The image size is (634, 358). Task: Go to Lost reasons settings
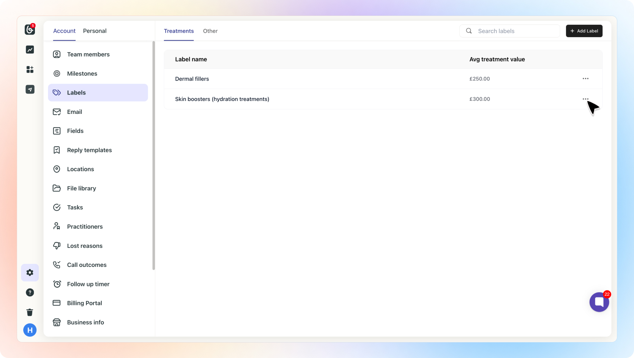point(98,246)
